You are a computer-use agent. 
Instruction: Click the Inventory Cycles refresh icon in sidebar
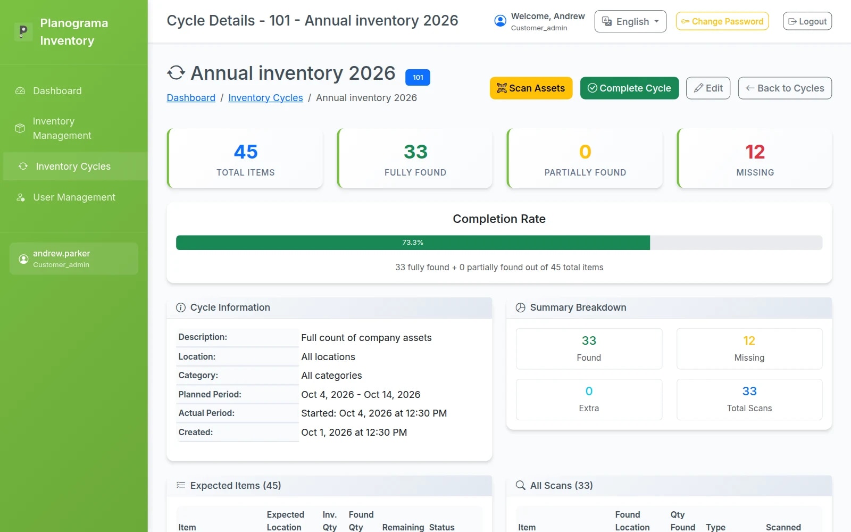tap(23, 167)
